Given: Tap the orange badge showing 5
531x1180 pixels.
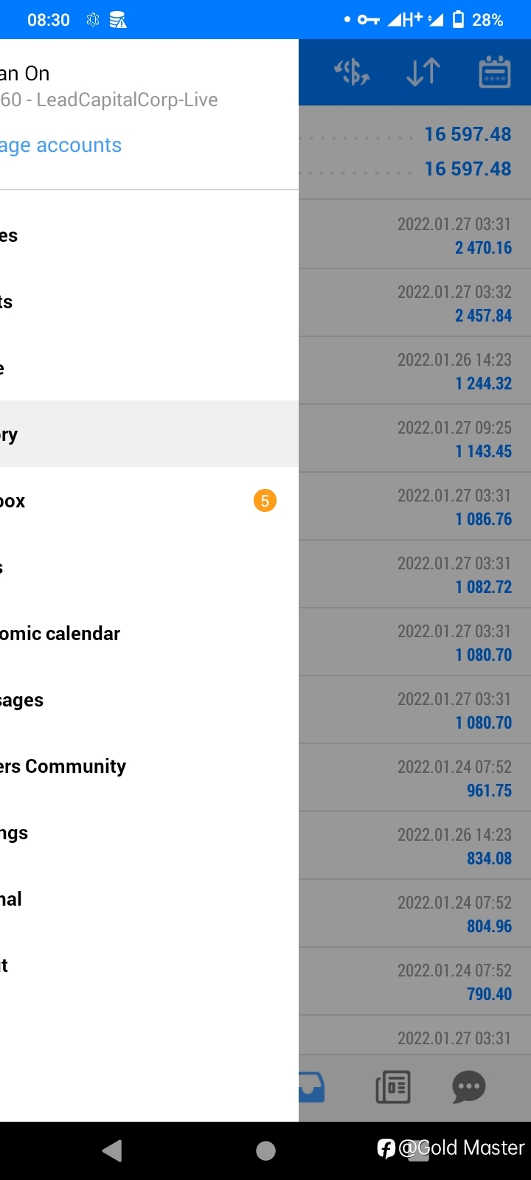Looking at the screenshot, I should pyautogui.click(x=265, y=501).
